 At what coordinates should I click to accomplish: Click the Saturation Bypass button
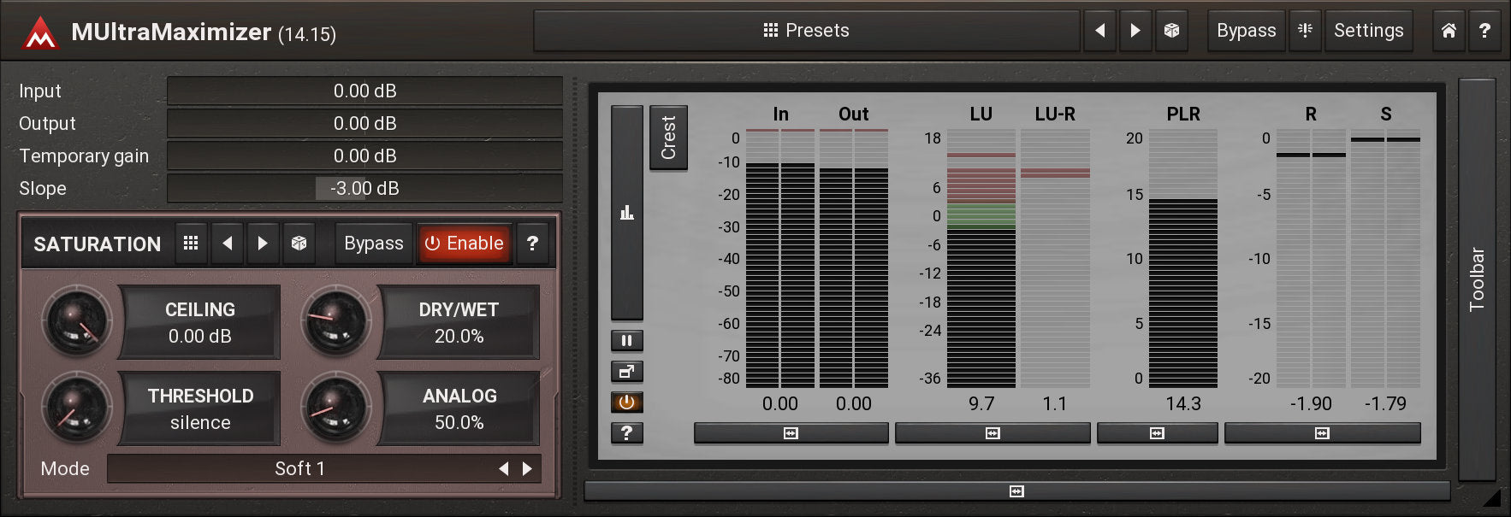pyautogui.click(x=373, y=244)
